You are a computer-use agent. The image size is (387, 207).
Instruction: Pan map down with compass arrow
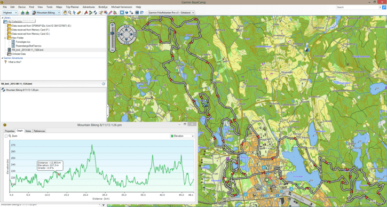pos(126,39)
